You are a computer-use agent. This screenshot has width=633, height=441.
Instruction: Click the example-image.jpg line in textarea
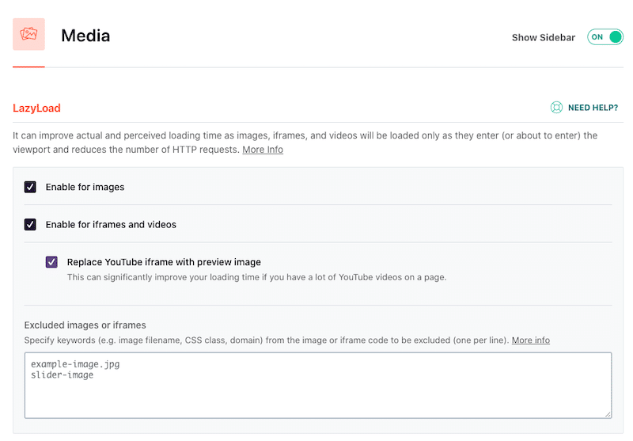pos(75,364)
